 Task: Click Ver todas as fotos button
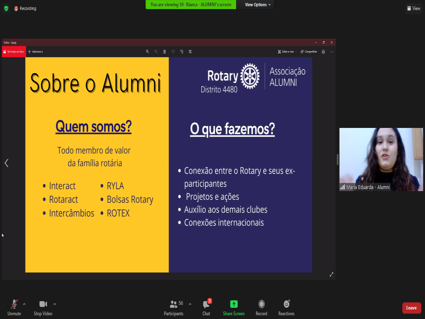(14, 52)
